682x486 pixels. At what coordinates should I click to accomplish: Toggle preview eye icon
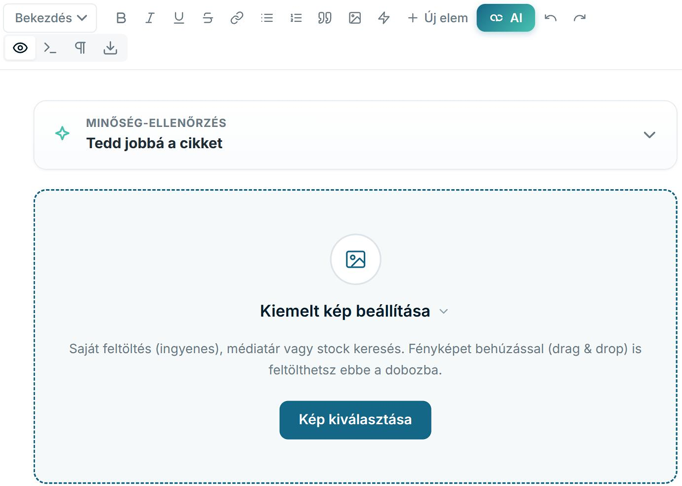click(20, 48)
